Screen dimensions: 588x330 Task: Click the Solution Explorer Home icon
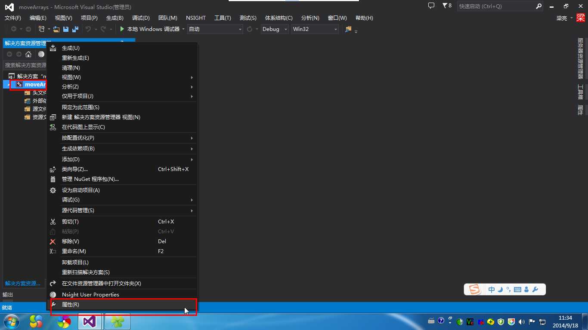pos(28,54)
